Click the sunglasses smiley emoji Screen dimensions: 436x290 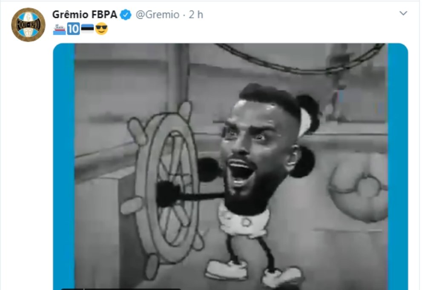point(101,29)
